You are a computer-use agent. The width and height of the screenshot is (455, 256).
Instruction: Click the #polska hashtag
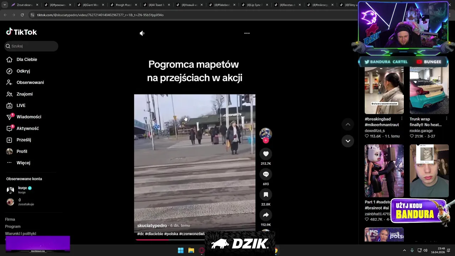click(171, 234)
